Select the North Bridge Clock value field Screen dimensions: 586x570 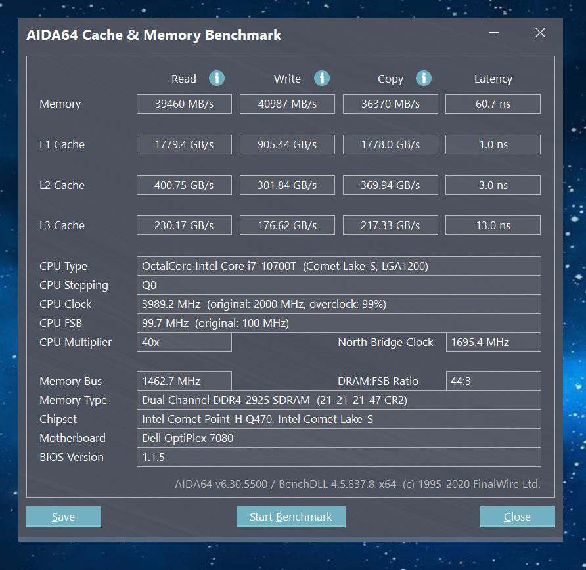tap(493, 341)
